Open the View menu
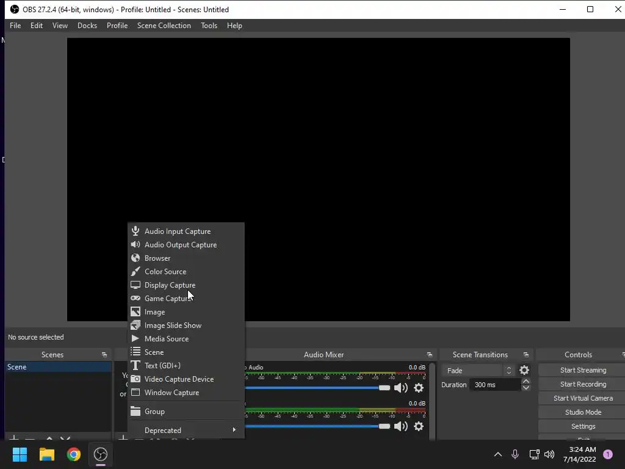The width and height of the screenshot is (625, 469). coord(60,26)
